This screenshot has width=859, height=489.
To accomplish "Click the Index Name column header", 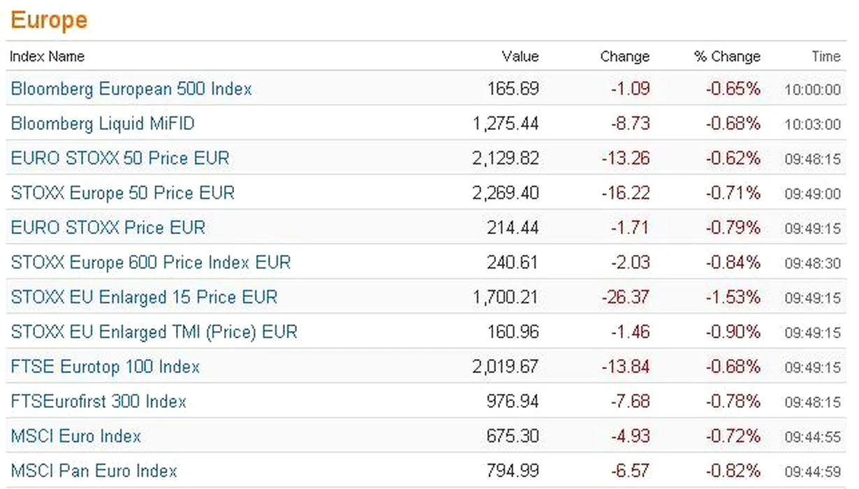I will pos(47,57).
